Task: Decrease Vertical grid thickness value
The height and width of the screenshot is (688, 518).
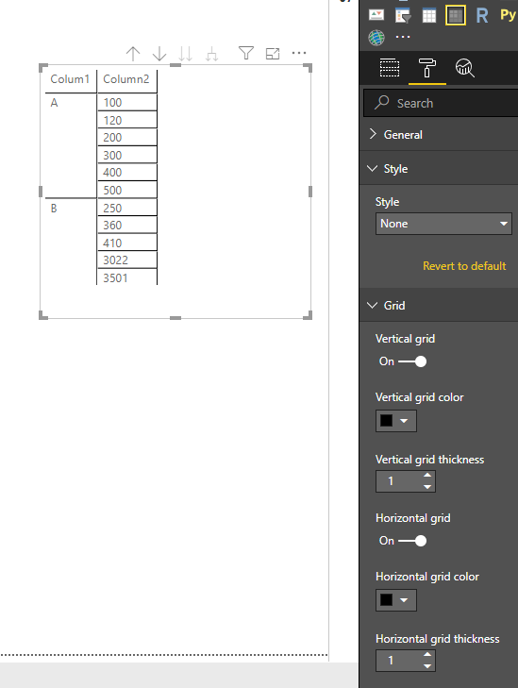Action: tap(427, 487)
